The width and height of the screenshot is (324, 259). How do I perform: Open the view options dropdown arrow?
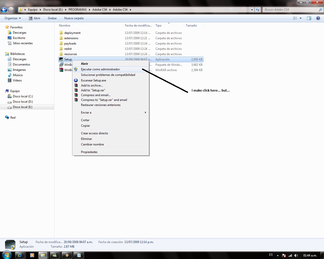click(301, 18)
